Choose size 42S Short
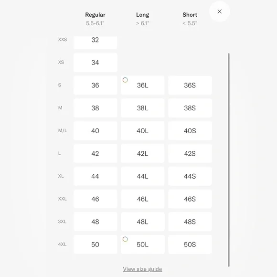The height and width of the screenshot is (277, 277). tap(190, 153)
